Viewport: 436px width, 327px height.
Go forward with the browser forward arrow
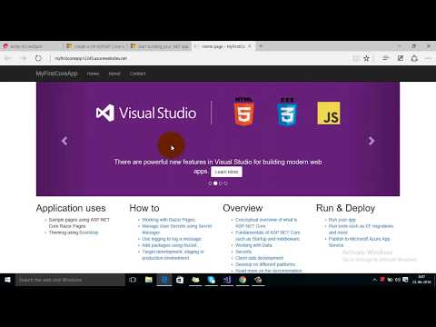[24, 58]
